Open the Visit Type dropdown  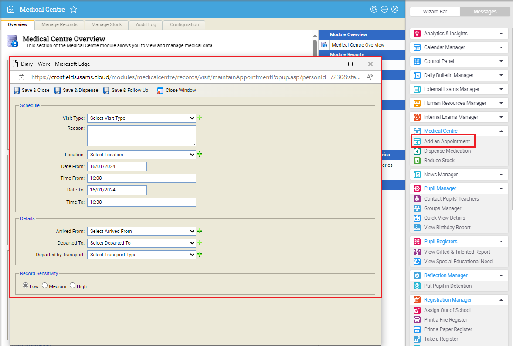[141, 118]
